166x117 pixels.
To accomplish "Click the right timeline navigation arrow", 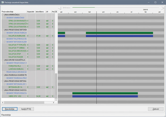I will [x=162, y=8].
